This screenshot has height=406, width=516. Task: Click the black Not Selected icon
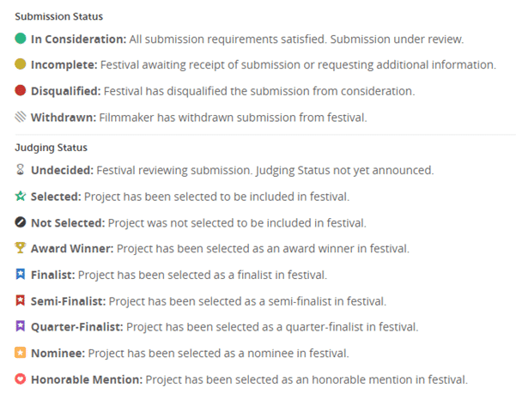click(21, 222)
